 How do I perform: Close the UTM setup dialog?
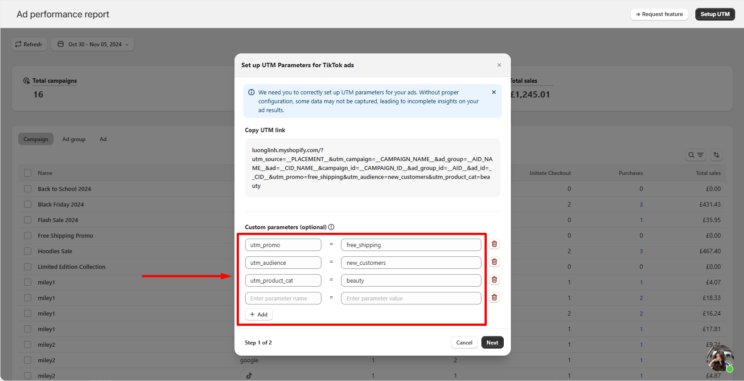[x=499, y=65]
